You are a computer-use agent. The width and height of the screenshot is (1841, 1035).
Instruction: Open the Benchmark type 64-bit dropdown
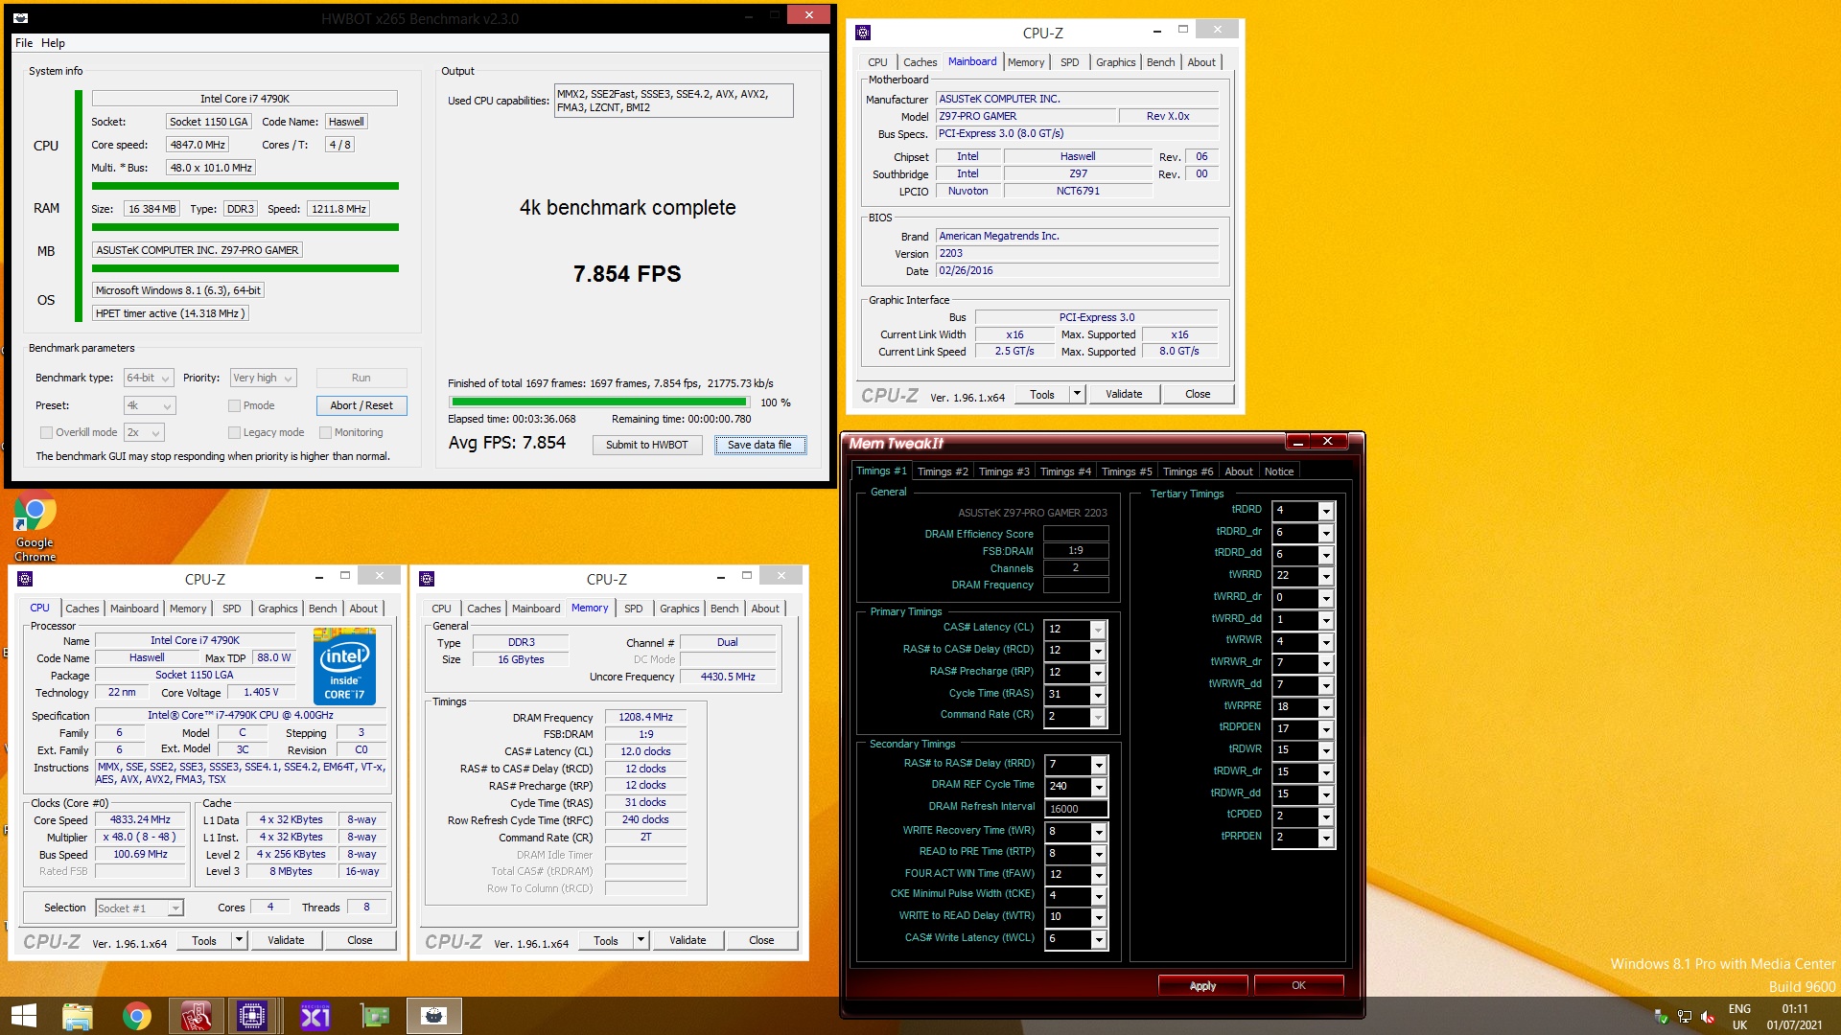tap(149, 378)
